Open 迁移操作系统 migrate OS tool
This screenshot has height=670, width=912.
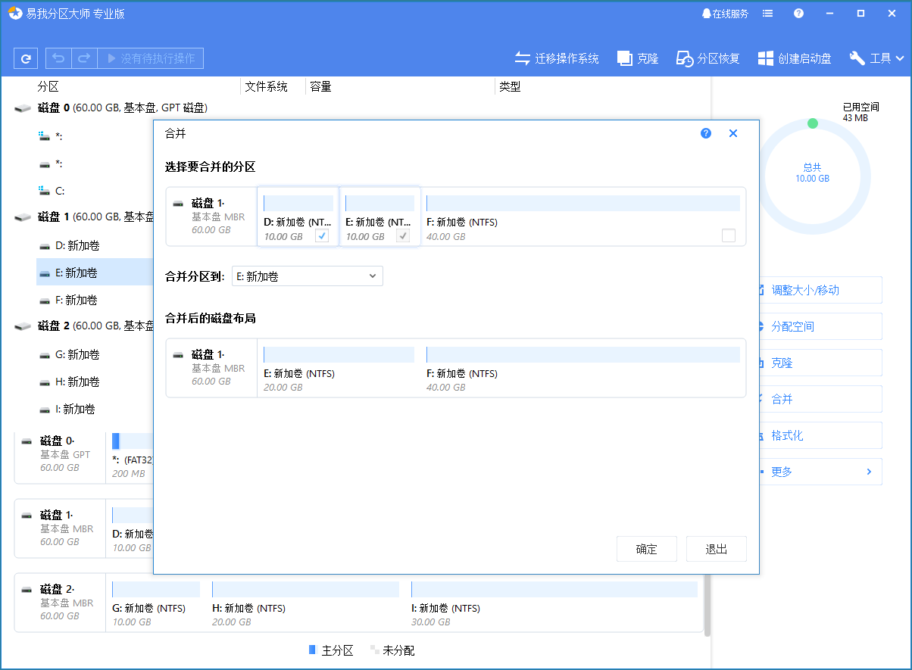point(557,58)
